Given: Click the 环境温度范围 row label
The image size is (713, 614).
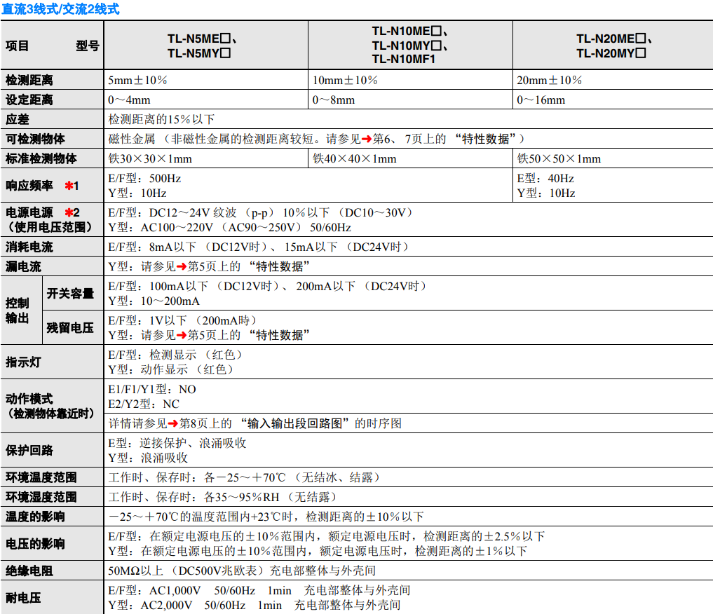Looking at the screenshot, I should coord(41,477).
